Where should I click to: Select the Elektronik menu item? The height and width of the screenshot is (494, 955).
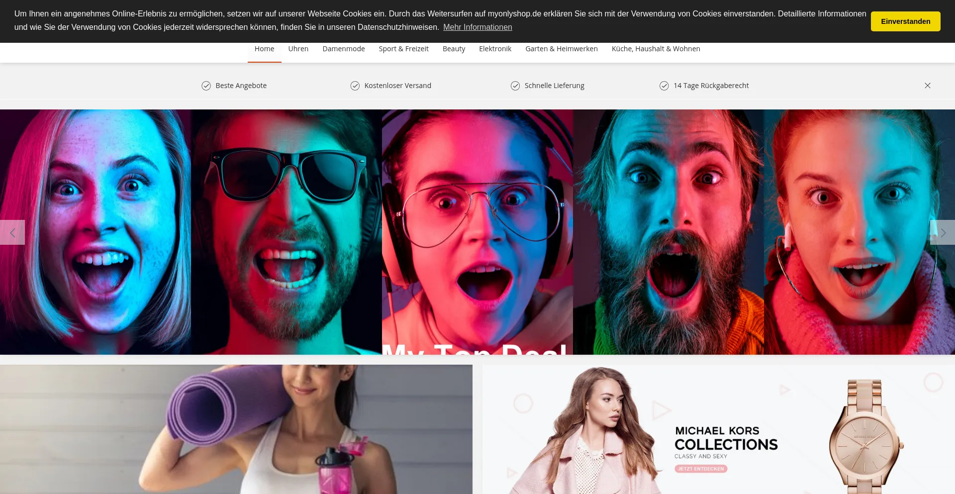tap(495, 49)
